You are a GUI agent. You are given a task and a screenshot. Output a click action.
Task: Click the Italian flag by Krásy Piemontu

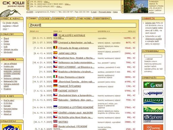coord(55,77)
